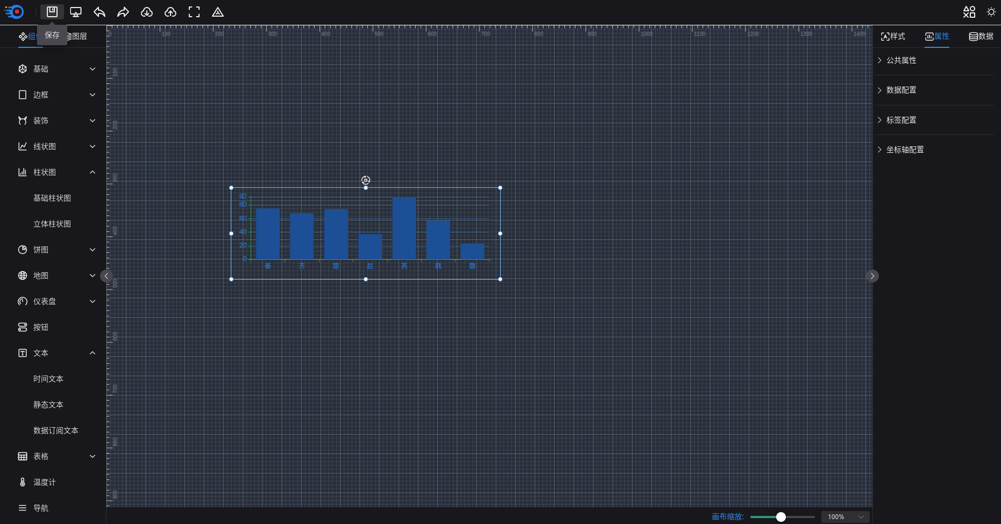Viewport: 1001px width, 524px height.
Task: Click the rotate handle above the chart
Action: 366,180
